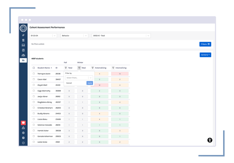Screen dimensions: 234x163
Task: Click the power logout sidebar icon
Action: [x=23, y=143]
